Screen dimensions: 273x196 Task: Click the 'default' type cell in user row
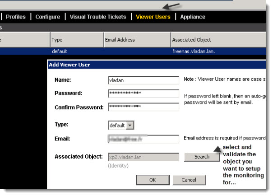click(x=60, y=51)
